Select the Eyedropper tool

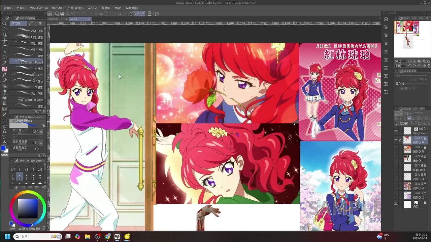coord(4,63)
